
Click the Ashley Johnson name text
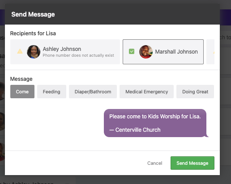(x=62, y=49)
